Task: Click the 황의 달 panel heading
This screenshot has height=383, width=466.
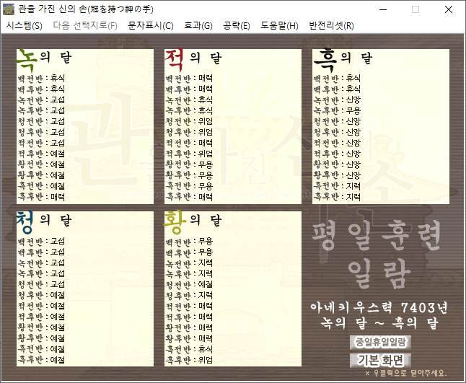Action: click(x=193, y=221)
